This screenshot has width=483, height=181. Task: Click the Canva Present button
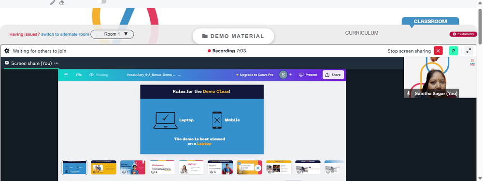[x=308, y=75]
